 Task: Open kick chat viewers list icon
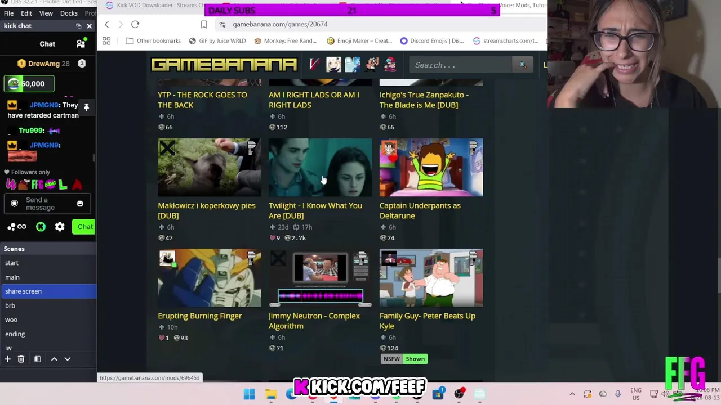[81, 44]
